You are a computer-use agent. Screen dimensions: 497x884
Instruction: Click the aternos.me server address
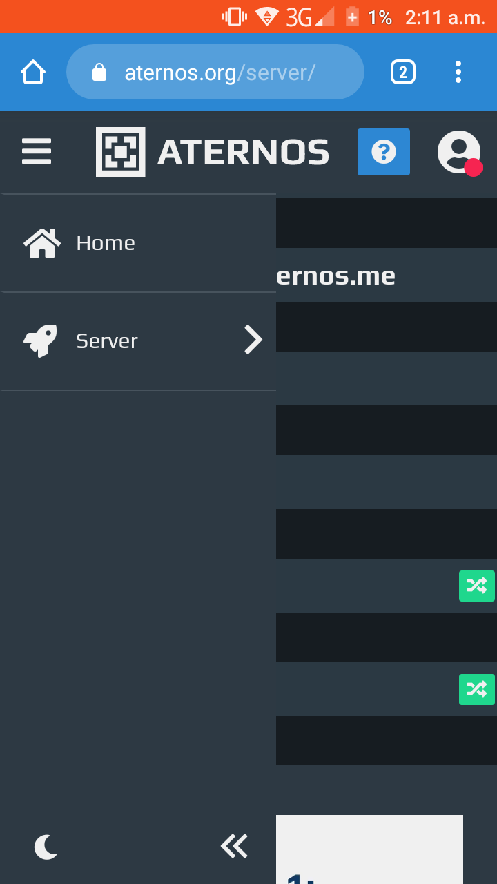pos(335,276)
